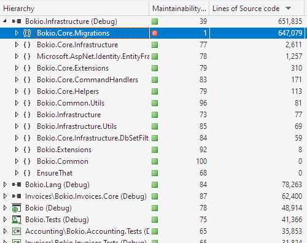This screenshot has height=243, width=307.
Task: Click the test flask icon beside Bokio.Tests (Debug)
Action: tap(17, 220)
